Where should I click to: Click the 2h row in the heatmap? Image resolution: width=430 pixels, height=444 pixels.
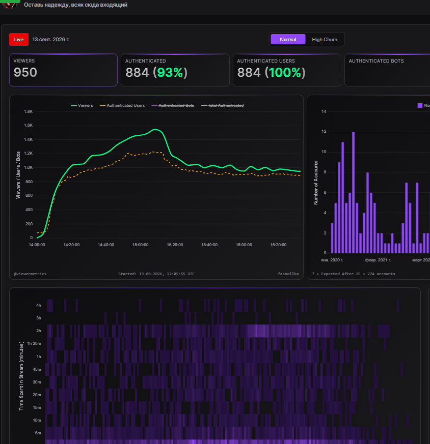pyautogui.click(x=218, y=331)
